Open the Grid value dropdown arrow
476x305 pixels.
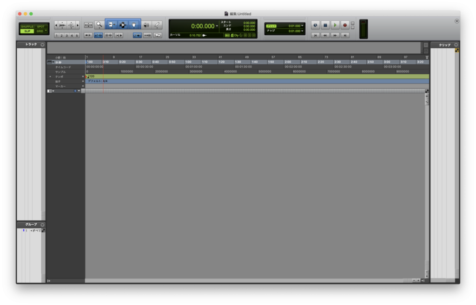pyautogui.click(x=302, y=26)
